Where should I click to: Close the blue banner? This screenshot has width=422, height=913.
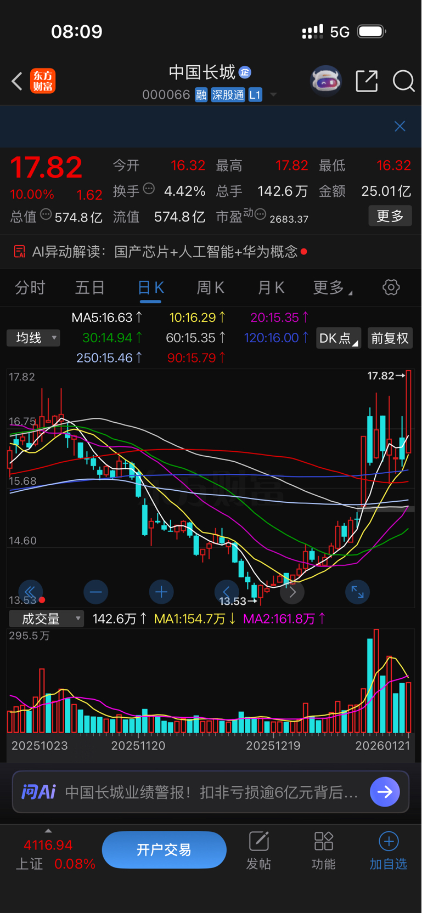coord(400,126)
